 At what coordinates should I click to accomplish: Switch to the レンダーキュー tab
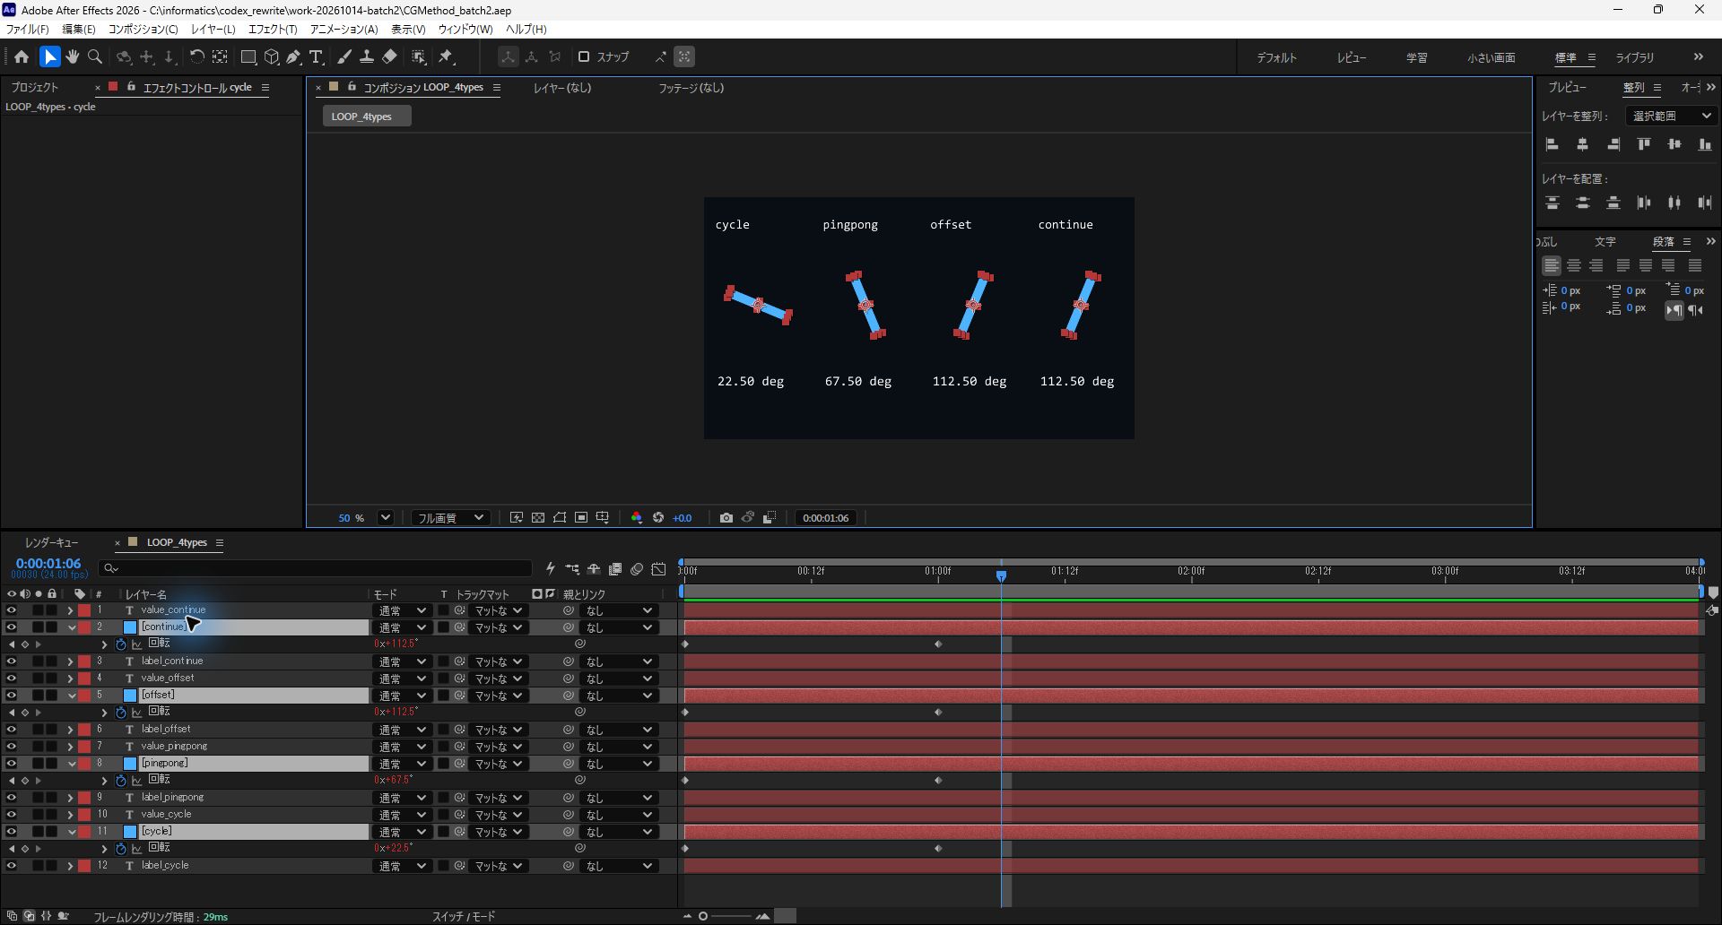coord(51,542)
